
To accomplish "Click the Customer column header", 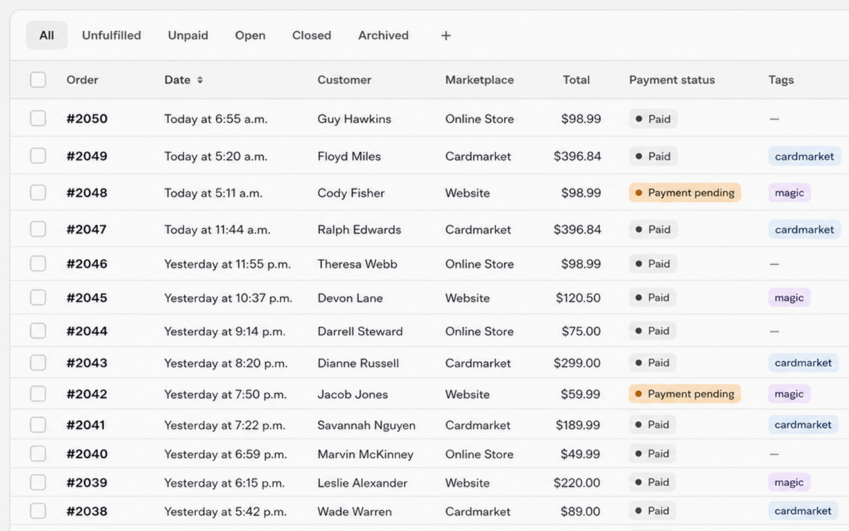I will (x=344, y=80).
